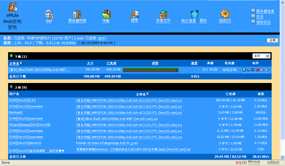Raise download priority with up arrow
Screen dimensions: 285x166
(x=262, y=70)
